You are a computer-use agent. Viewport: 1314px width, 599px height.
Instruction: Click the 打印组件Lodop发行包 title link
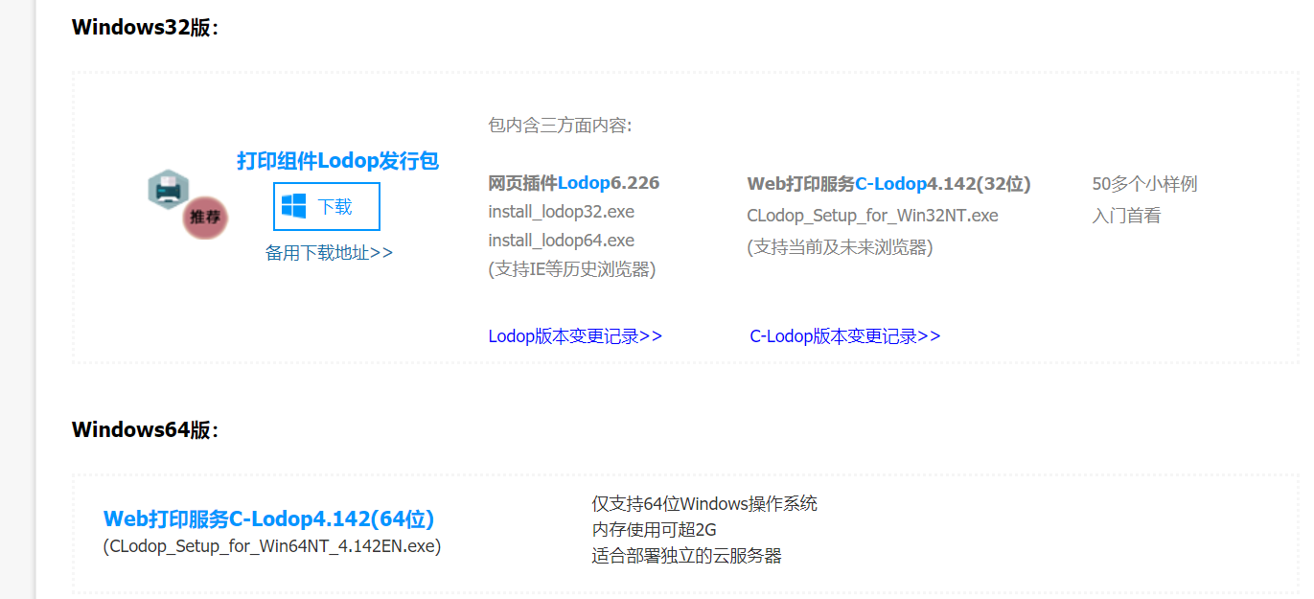click(337, 160)
